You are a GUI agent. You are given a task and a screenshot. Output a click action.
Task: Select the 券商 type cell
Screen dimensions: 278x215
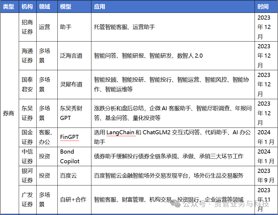tap(10, 113)
